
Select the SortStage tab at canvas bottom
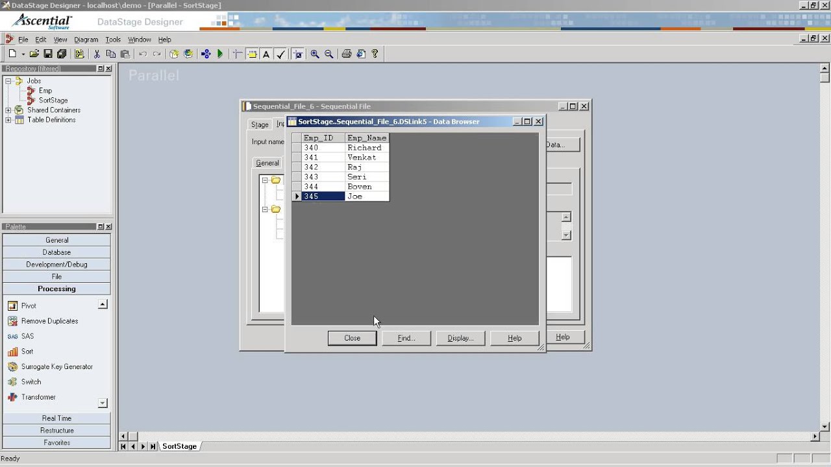tap(179, 446)
